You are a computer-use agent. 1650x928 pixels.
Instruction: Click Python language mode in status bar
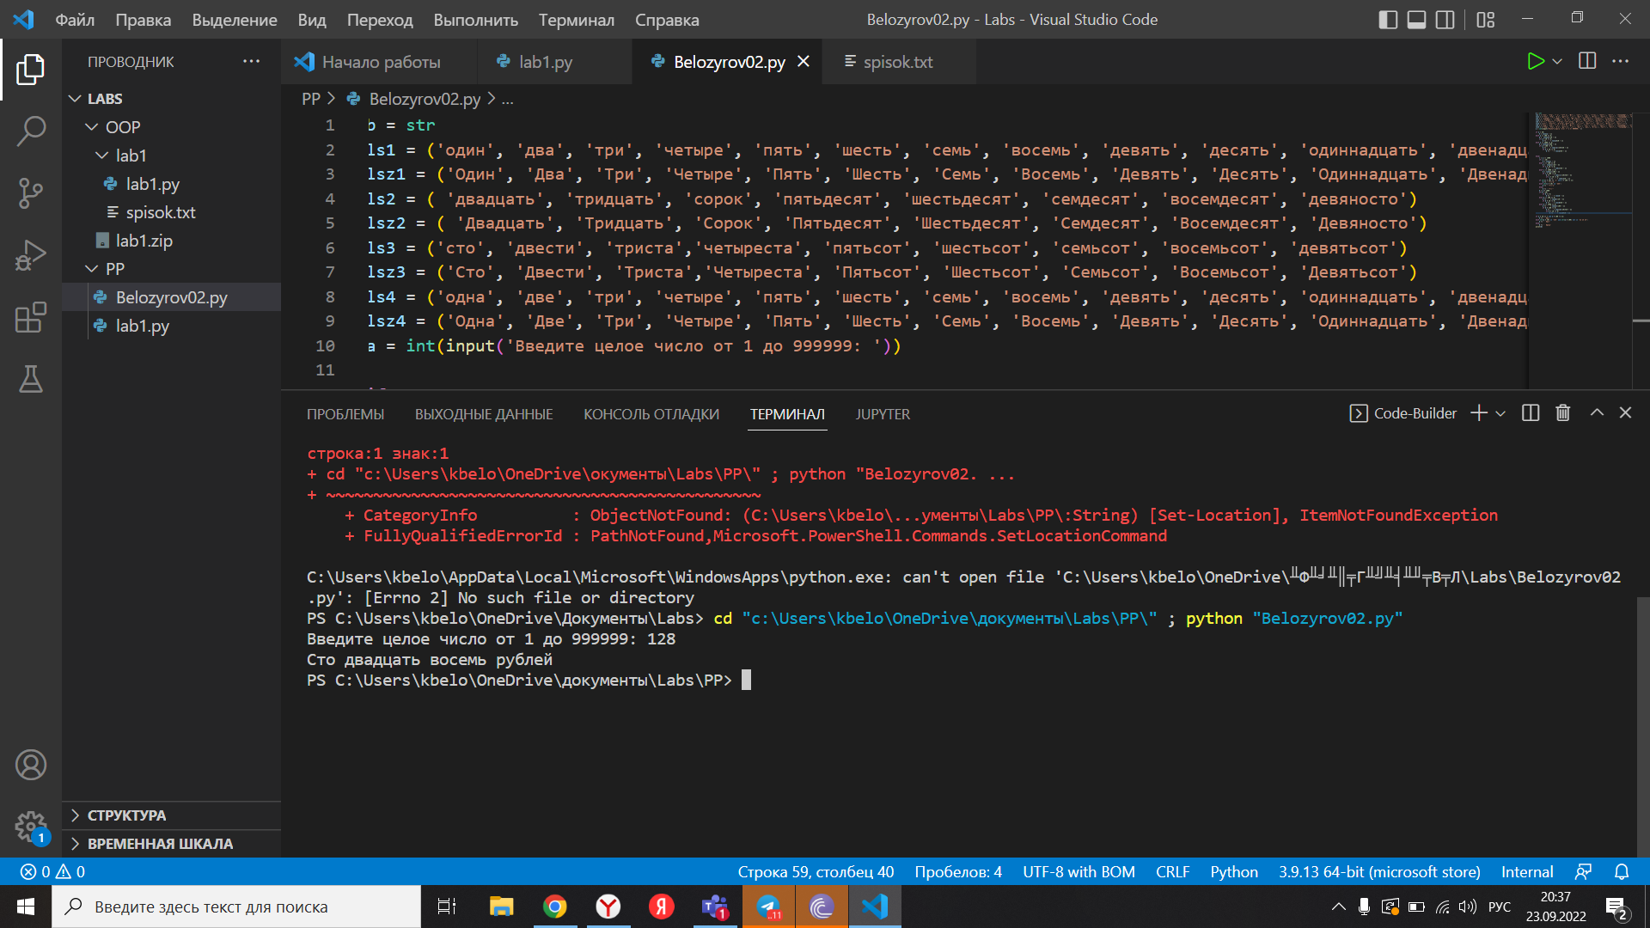click(x=1234, y=871)
